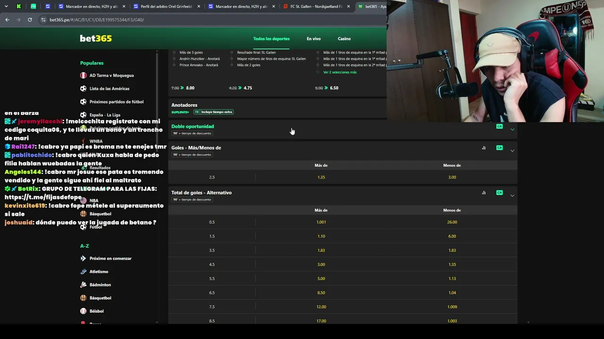Image resolution: width=604 pixels, height=339 pixels.
Task: Select the boosted 6.50 bet builder odds
Action: tap(334, 88)
